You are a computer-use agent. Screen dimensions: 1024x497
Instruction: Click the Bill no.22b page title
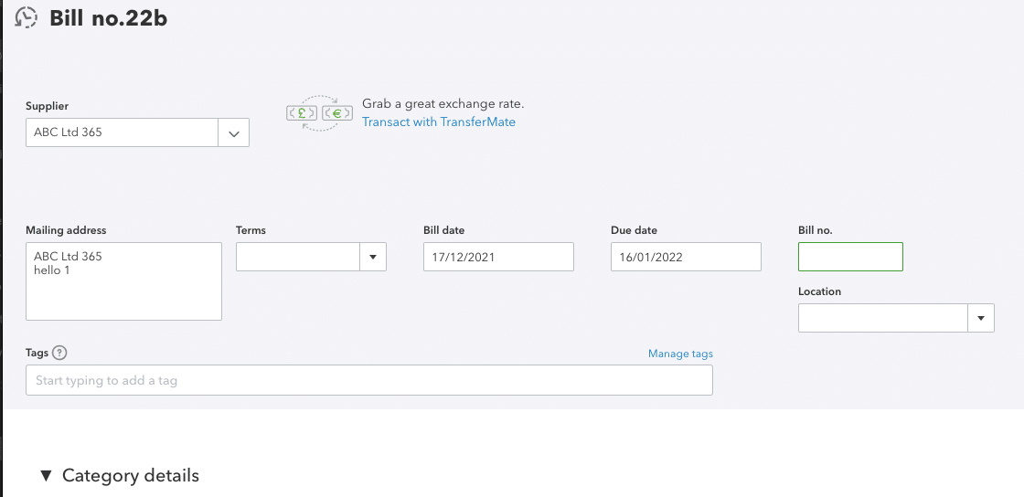click(109, 18)
